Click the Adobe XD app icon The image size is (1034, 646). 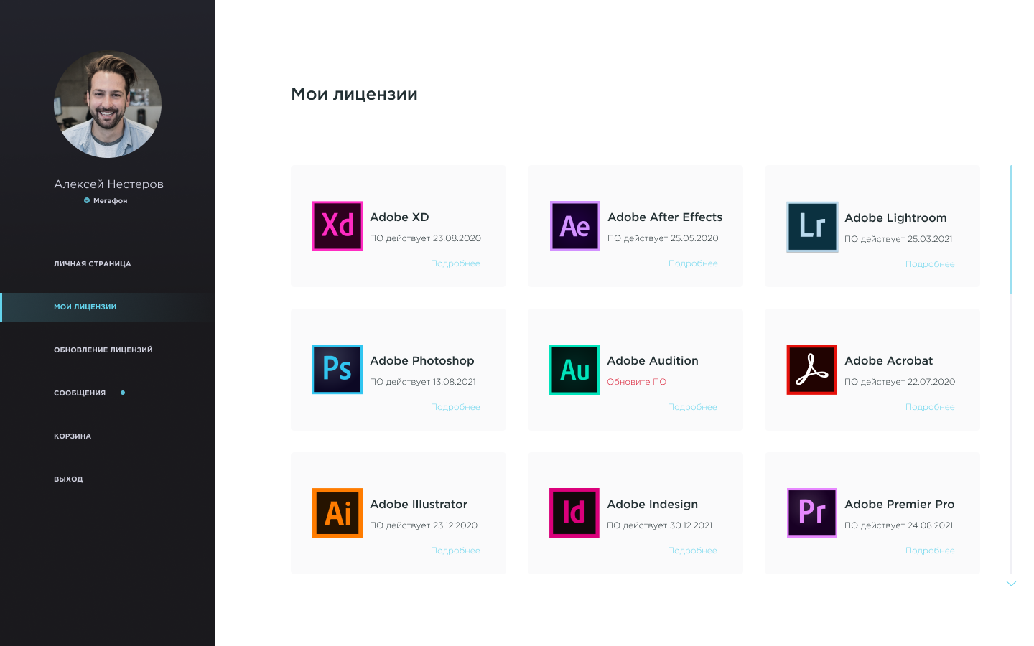point(337,226)
